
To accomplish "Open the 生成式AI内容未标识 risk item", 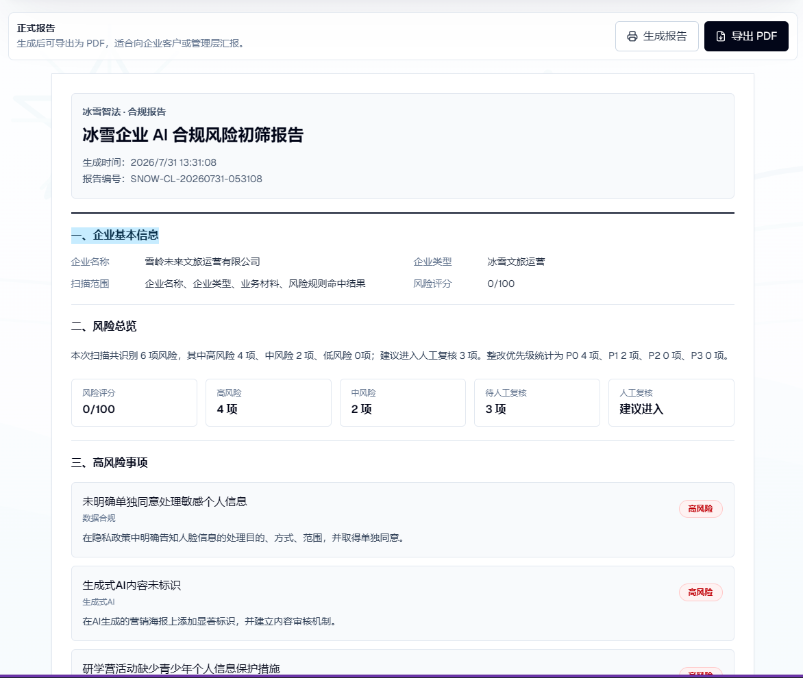I will (x=402, y=603).
